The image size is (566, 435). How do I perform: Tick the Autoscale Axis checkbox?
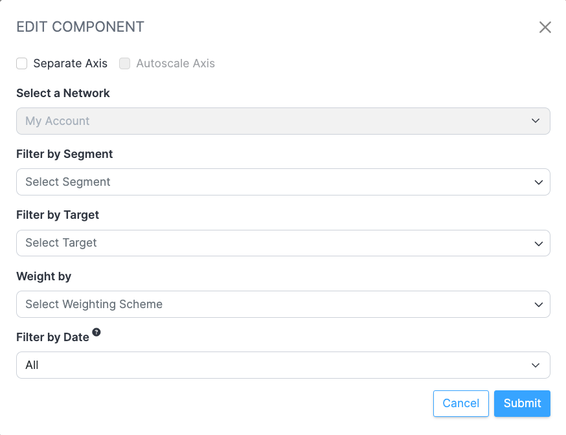(x=125, y=63)
